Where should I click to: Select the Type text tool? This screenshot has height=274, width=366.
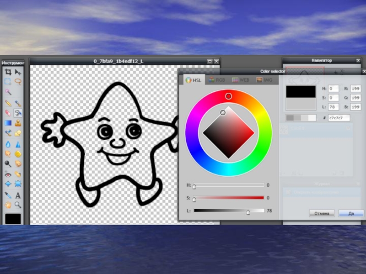click(x=18, y=195)
